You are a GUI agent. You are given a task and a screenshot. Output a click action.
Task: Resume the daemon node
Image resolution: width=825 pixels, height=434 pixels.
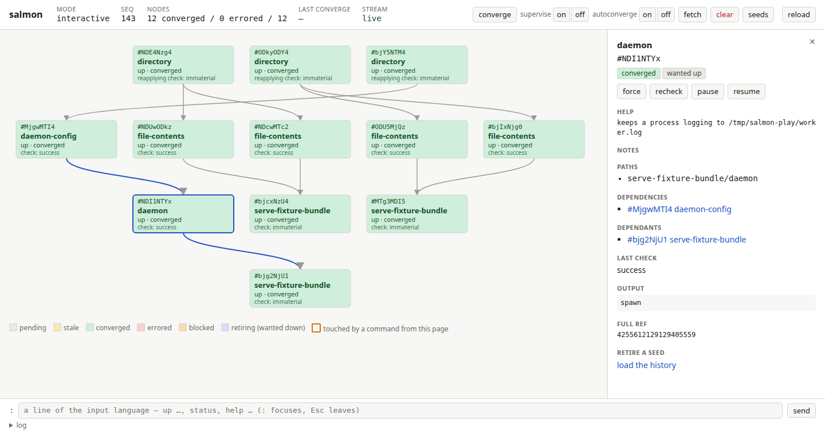(747, 92)
